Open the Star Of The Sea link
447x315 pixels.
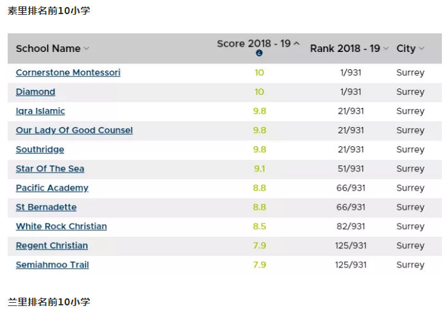[50, 169]
